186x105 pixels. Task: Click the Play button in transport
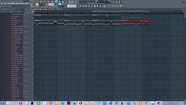(x=40, y=4)
